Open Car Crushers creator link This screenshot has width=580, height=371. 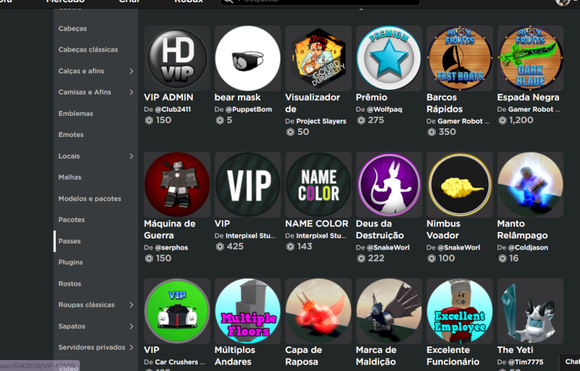tap(180, 362)
